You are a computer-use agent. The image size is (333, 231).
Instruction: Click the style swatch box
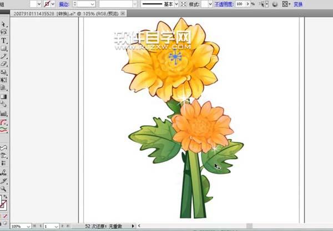(204, 4)
